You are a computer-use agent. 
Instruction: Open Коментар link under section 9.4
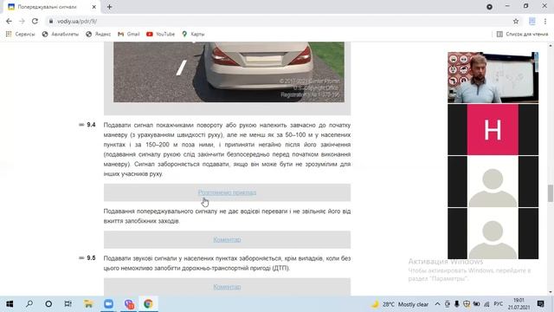click(227, 239)
